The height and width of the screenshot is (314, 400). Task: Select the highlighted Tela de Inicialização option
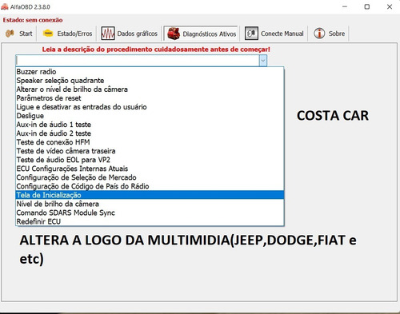[150, 195]
